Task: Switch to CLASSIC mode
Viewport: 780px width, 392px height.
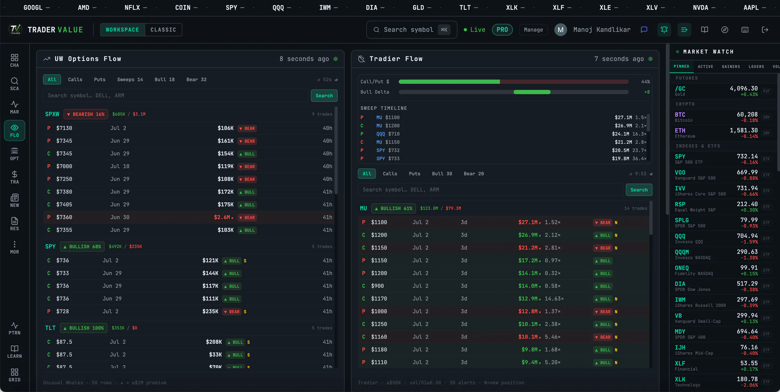Action: [163, 30]
